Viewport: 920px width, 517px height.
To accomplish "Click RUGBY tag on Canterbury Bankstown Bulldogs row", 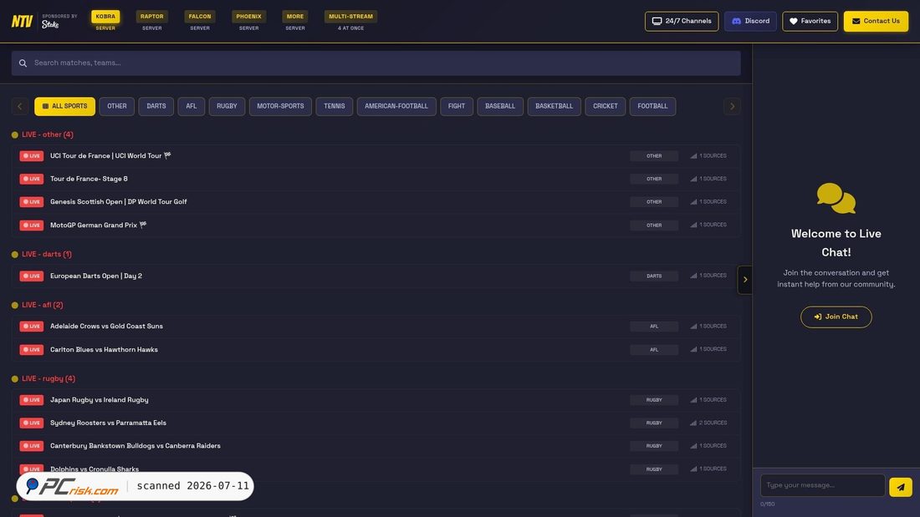I will pyautogui.click(x=654, y=446).
